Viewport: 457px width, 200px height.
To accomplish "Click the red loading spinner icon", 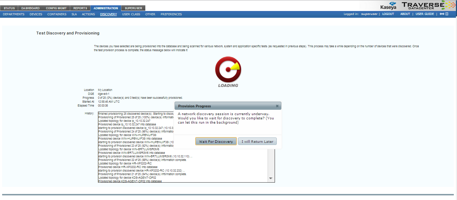I will pyautogui.click(x=228, y=70).
